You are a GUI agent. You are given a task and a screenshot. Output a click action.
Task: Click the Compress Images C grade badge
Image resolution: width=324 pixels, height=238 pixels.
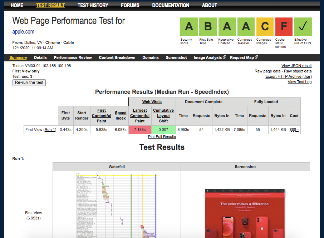coord(265,27)
